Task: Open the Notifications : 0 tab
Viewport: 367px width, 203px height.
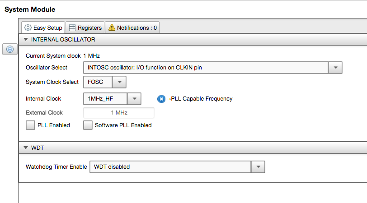Action: click(132, 28)
